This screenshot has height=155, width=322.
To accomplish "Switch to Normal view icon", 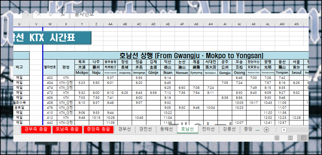I will click(277, 138).
